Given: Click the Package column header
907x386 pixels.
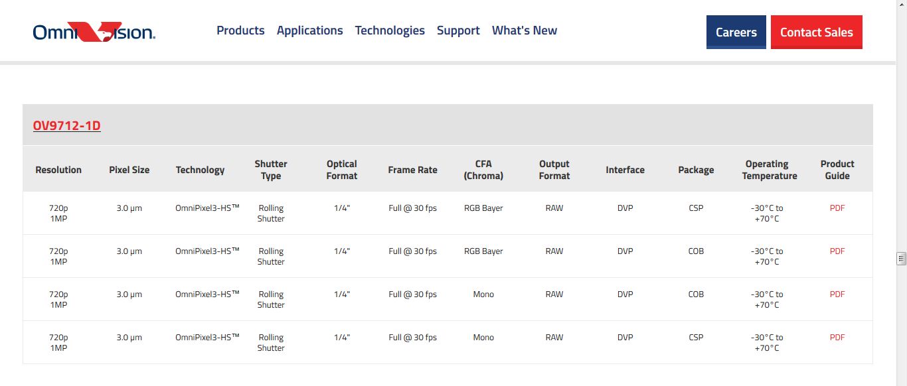Looking at the screenshot, I should coord(696,170).
